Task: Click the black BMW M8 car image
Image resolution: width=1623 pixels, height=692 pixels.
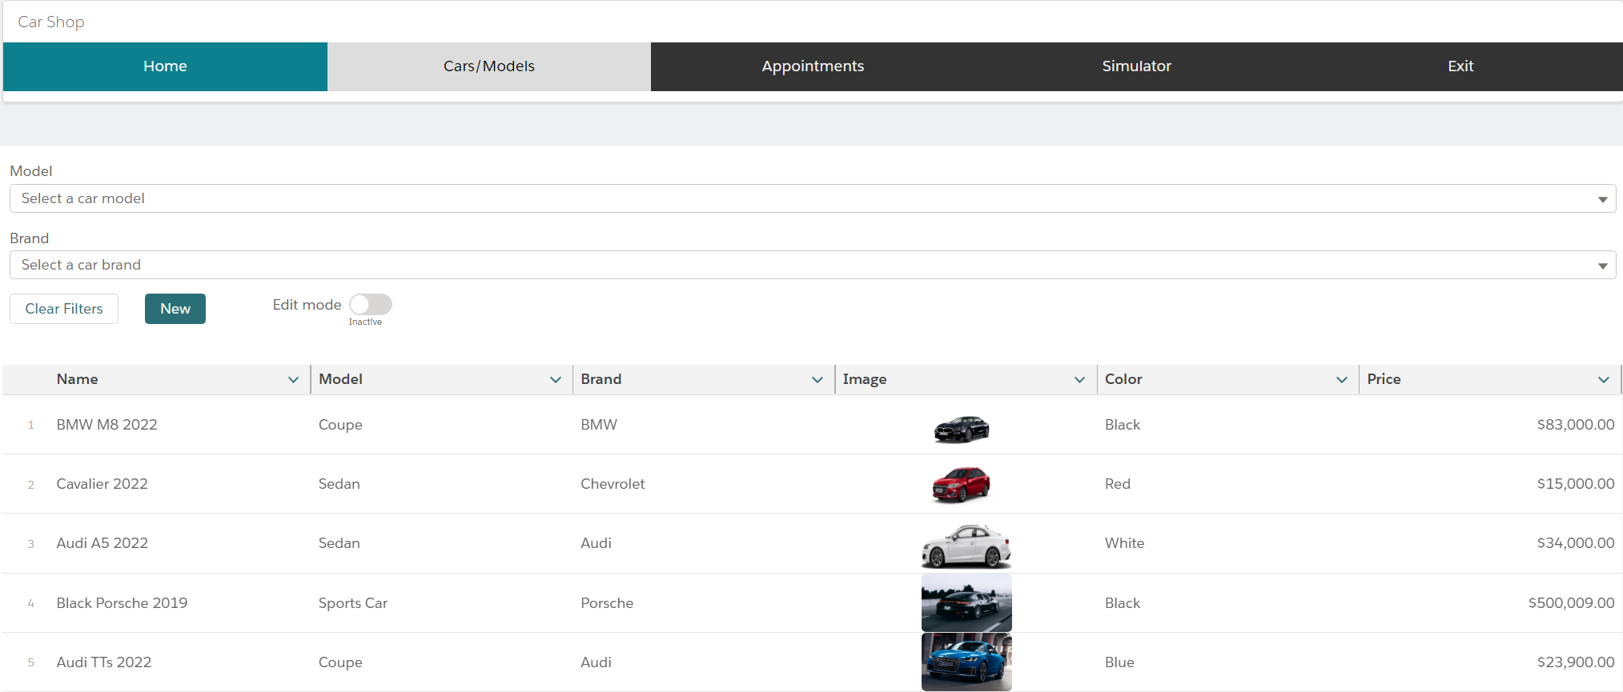Action: (x=962, y=429)
